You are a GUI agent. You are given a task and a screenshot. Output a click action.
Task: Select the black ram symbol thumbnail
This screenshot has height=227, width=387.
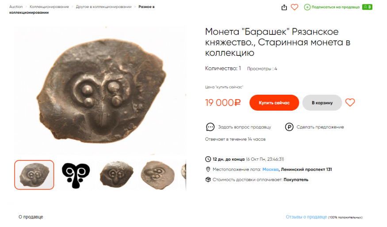(x=76, y=175)
